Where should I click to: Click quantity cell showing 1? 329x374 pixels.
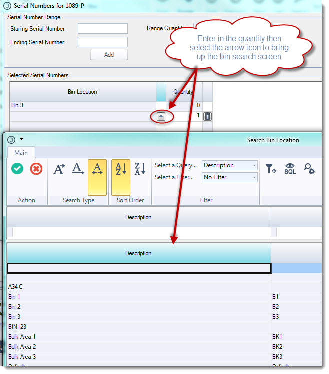184,116
